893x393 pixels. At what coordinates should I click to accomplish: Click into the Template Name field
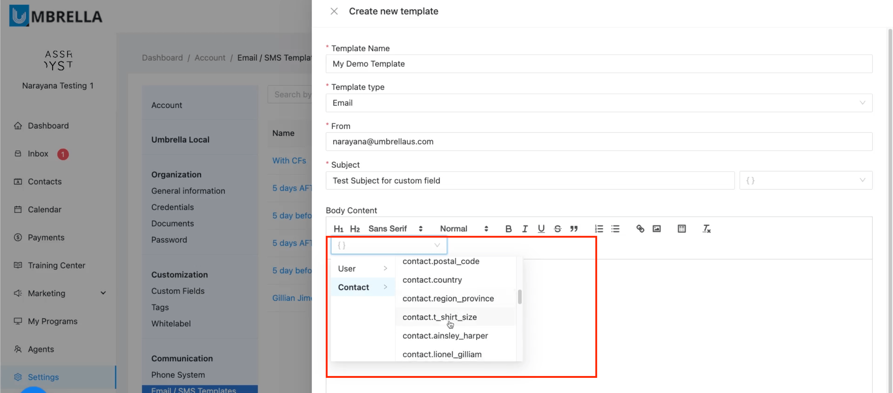tap(599, 64)
